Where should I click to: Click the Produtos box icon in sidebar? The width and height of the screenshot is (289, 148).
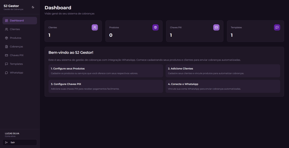point(6,38)
